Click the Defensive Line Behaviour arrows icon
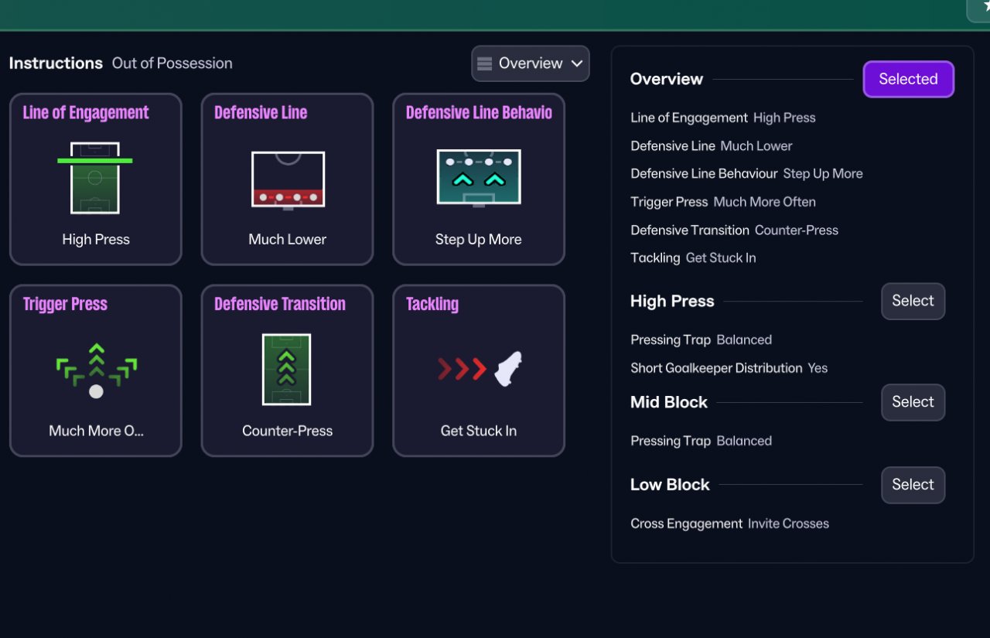This screenshot has height=638, width=990. click(x=479, y=178)
